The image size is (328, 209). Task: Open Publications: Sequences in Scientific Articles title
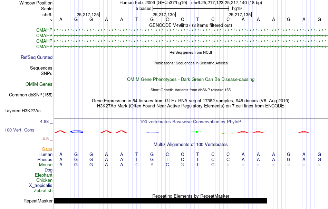click(191, 63)
